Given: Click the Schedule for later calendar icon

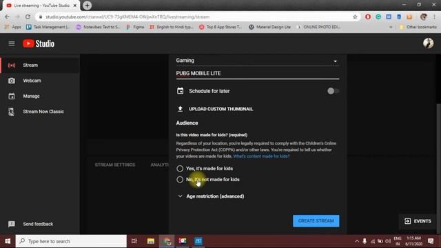Looking at the screenshot, I should click(x=180, y=91).
